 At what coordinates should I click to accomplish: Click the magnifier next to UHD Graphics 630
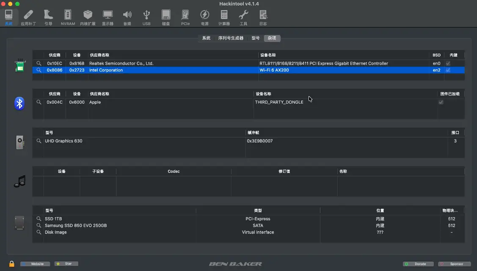pos(39,141)
